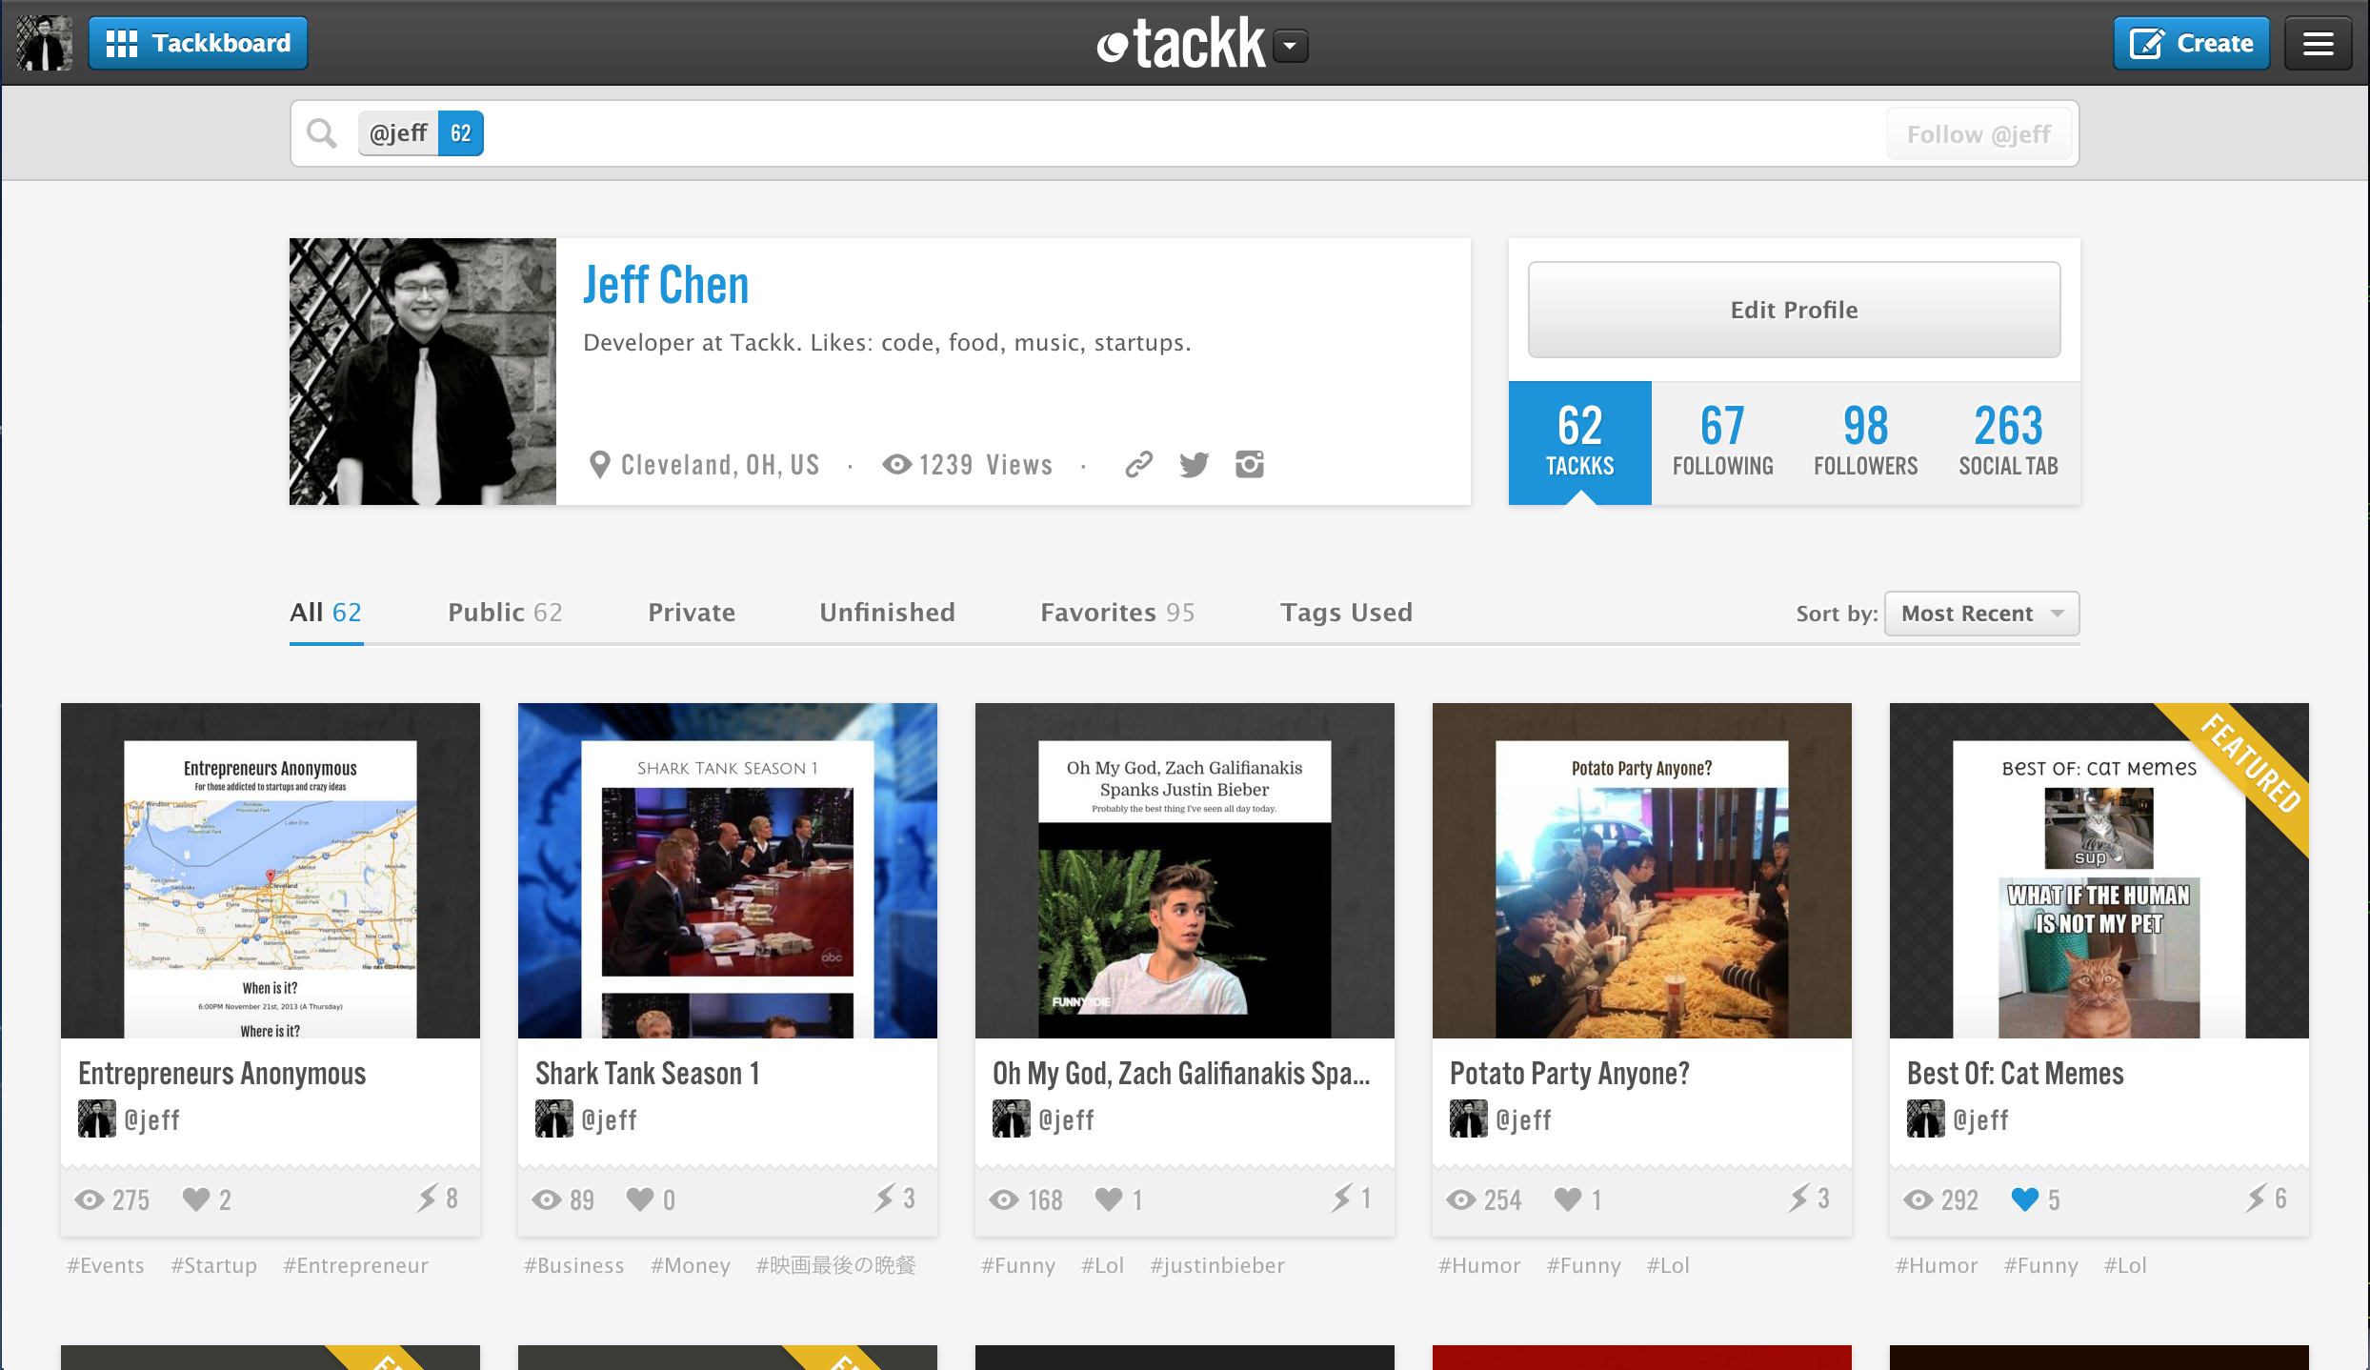Click views eye icon on Potato Party card
2370x1370 pixels.
click(x=1461, y=1200)
